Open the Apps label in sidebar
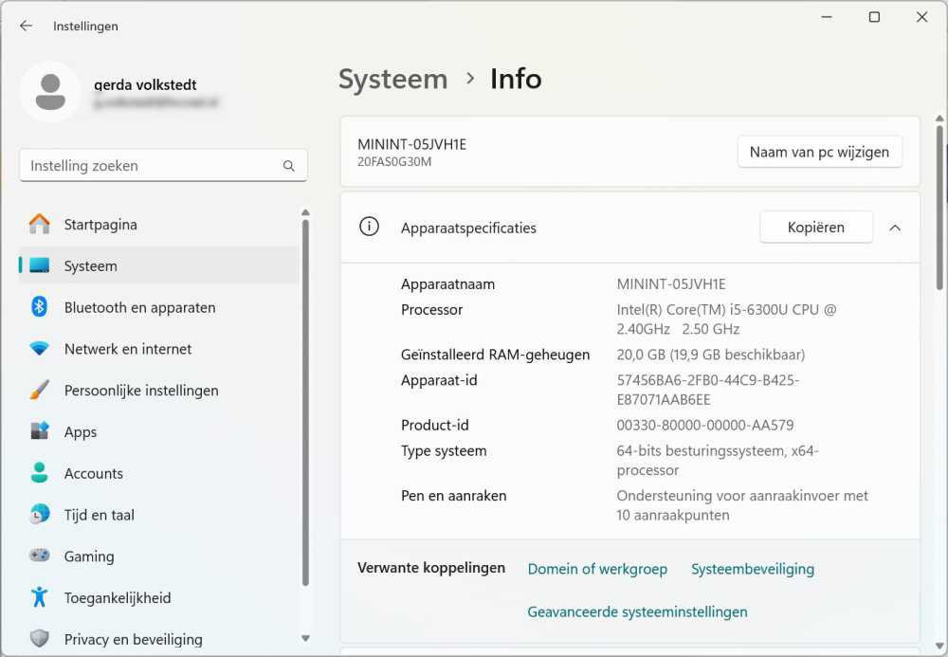Image resolution: width=948 pixels, height=657 pixels. pos(81,432)
